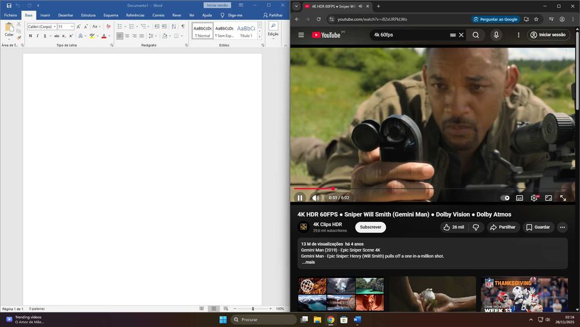Open the font size dropdown showing 11

72,27
